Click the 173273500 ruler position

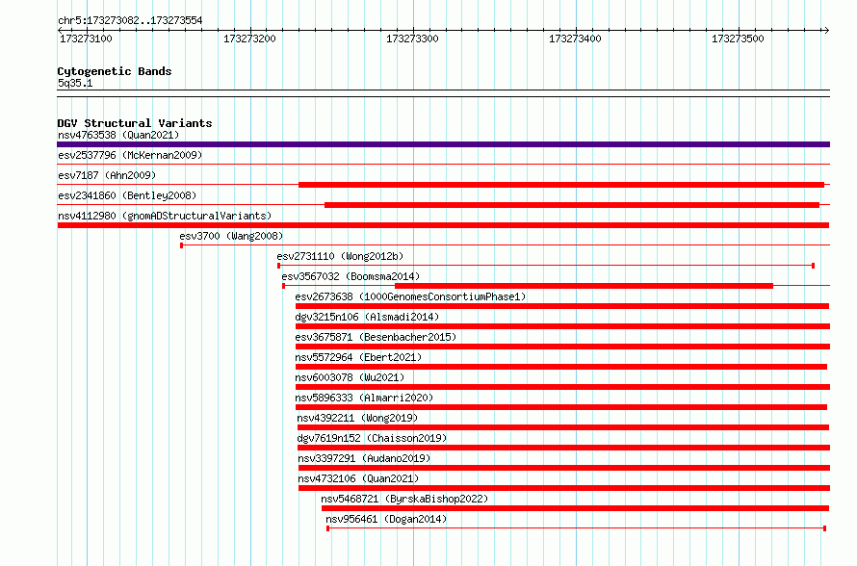tap(738, 39)
